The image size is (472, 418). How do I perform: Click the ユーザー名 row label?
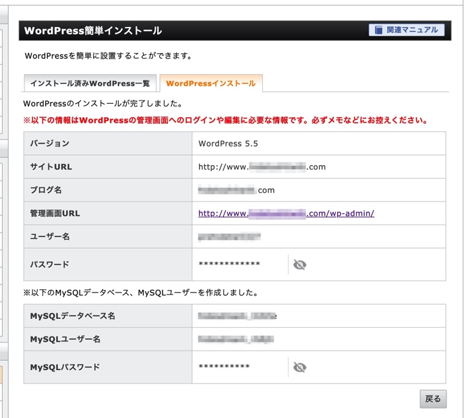coord(50,237)
